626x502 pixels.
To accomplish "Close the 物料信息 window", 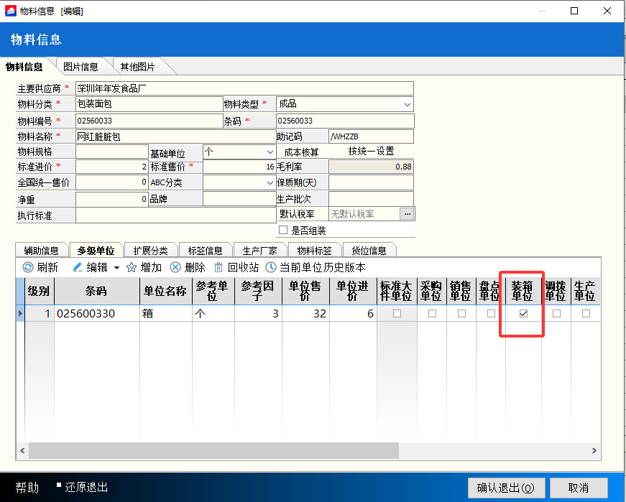I will [607, 11].
